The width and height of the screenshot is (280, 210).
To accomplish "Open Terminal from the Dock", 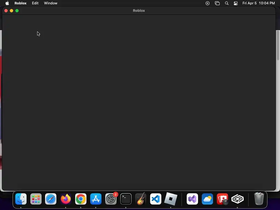I will pyautogui.click(x=126, y=199).
